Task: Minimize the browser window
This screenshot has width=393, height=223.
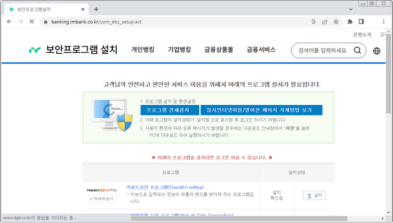Action: pyautogui.click(x=363, y=3)
